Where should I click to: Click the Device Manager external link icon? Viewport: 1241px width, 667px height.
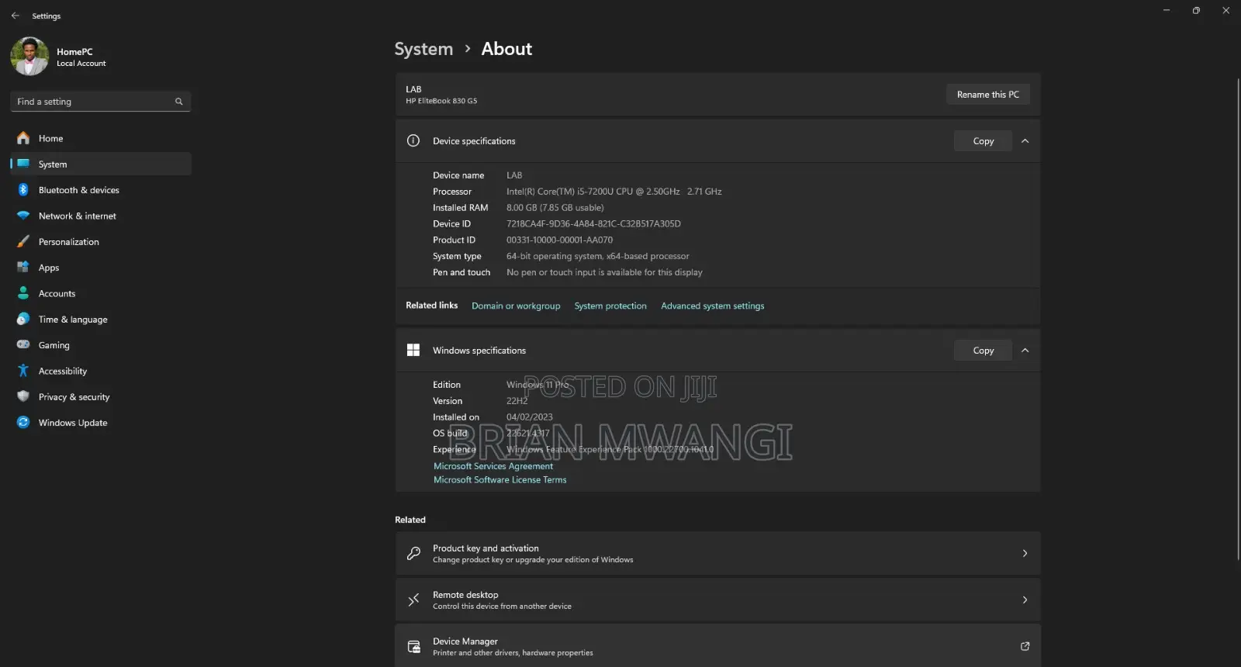[x=1025, y=646]
